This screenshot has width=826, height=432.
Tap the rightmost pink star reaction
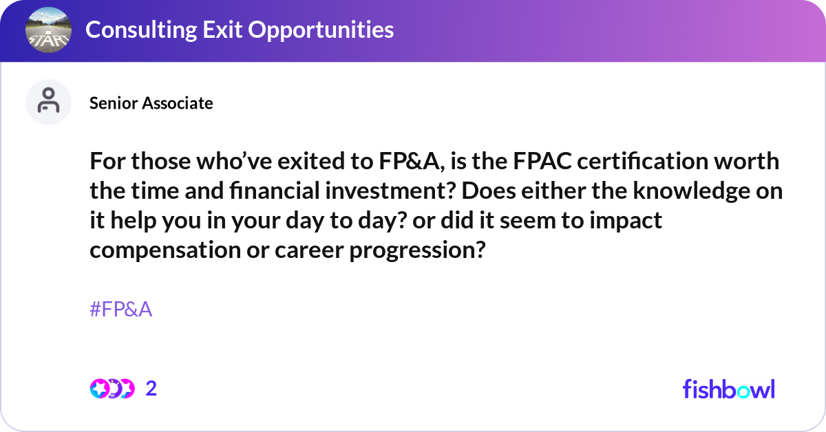[128, 389]
